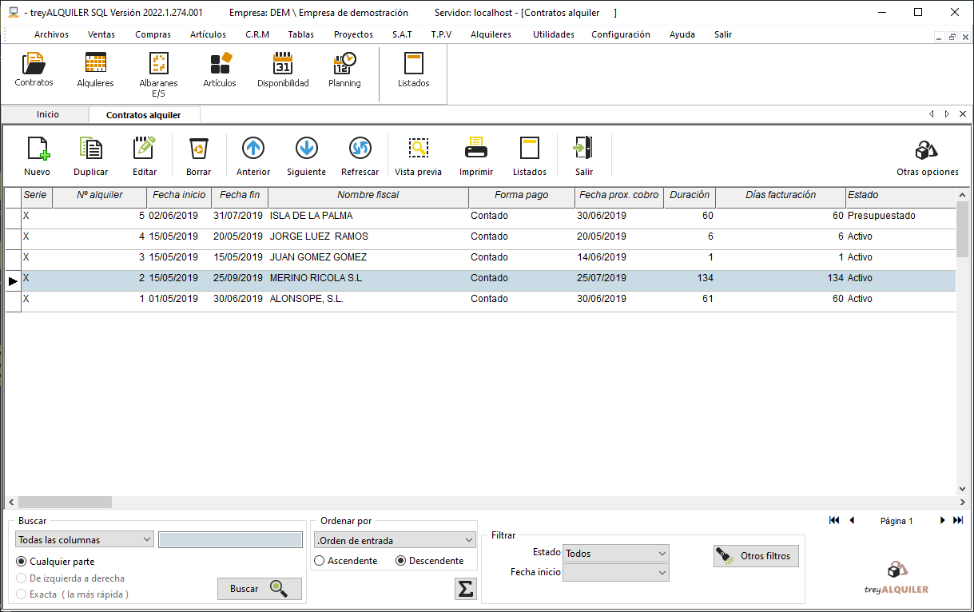Switch to the Inicio tab
The image size is (974, 612).
tap(47, 115)
